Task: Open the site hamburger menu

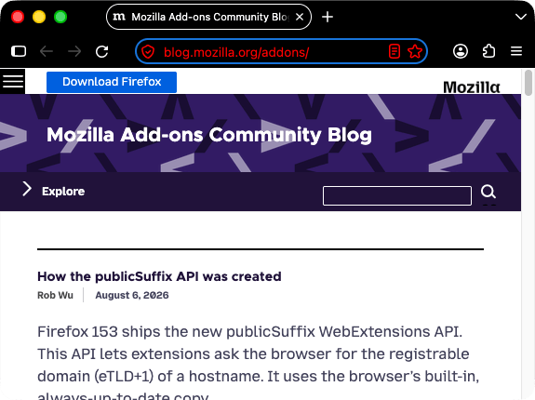Action: [13, 82]
